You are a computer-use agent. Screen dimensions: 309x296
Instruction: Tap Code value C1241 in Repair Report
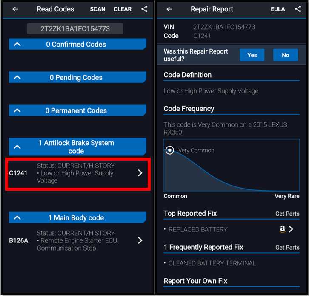202,36
